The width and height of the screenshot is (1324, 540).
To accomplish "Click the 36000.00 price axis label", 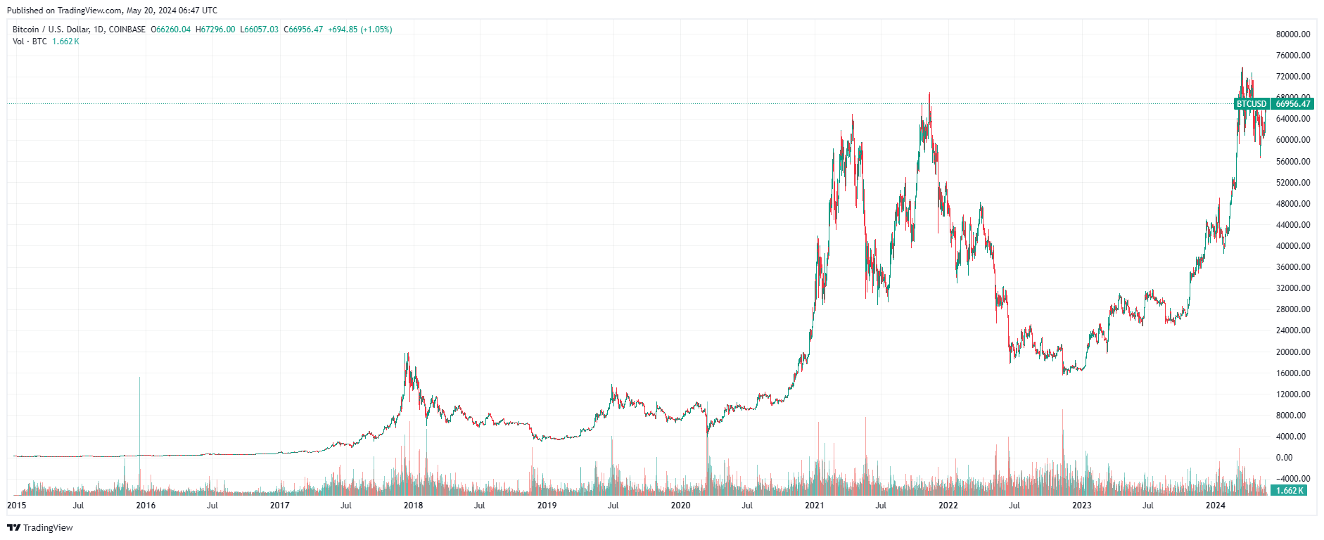I will 1293,267.
